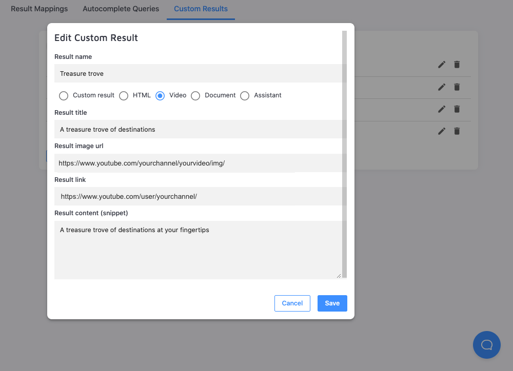513x371 pixels.
Task: Click the modal scrollbar on the right
Action: 344,154
